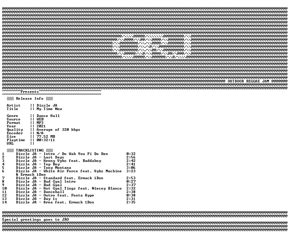Click the playtime value 00:32:11
This screenshot has width=290, height=242.
46,140
